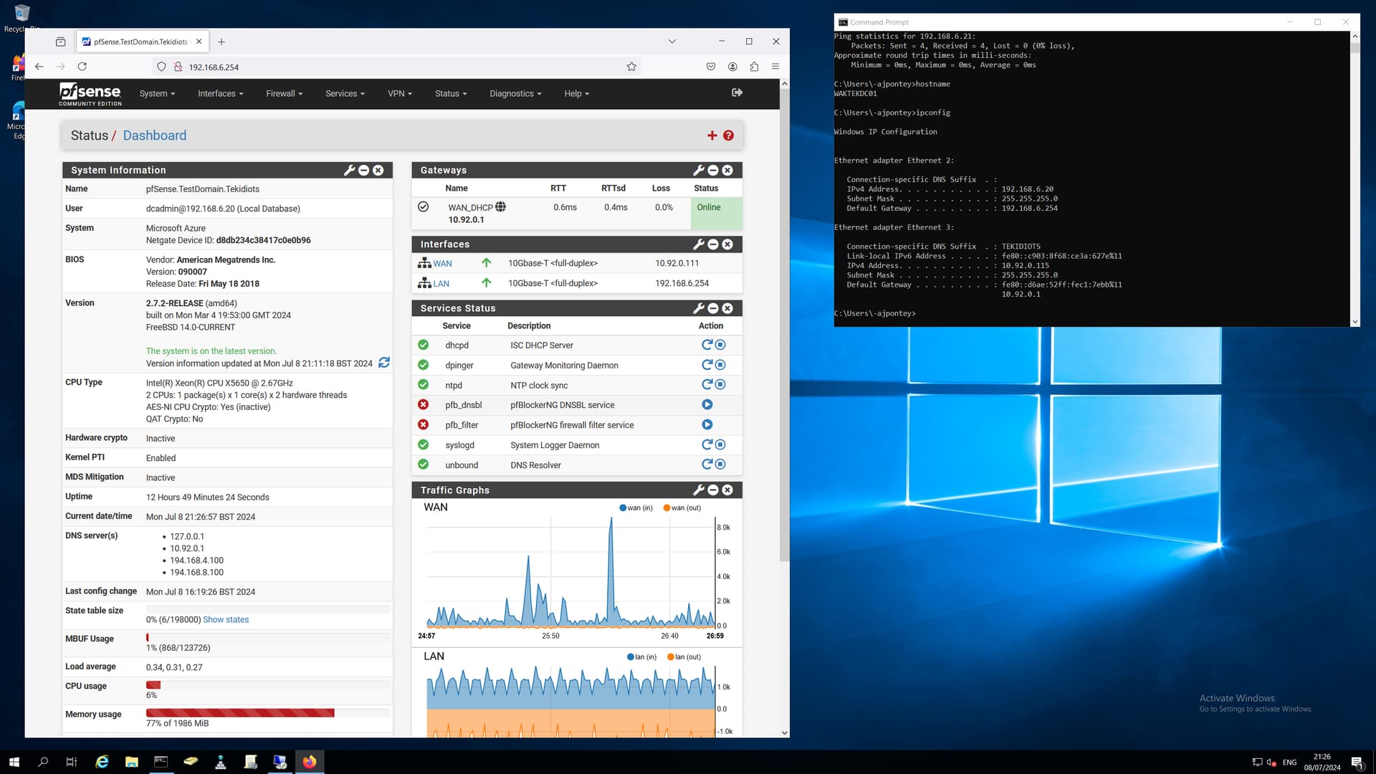Open the Services dropdown menu
The height and width of the screenshot is (774, 1376).
point(345,94)
